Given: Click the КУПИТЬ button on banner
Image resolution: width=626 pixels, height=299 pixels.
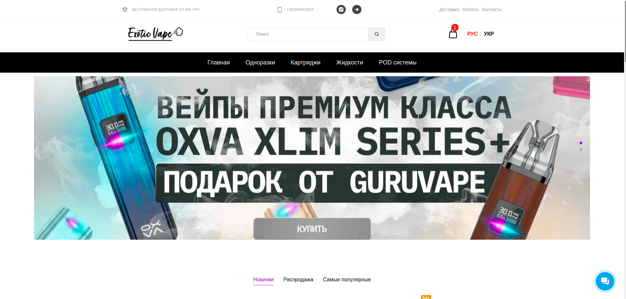Looking at the screenshot, I should click(x=312, y=229).
